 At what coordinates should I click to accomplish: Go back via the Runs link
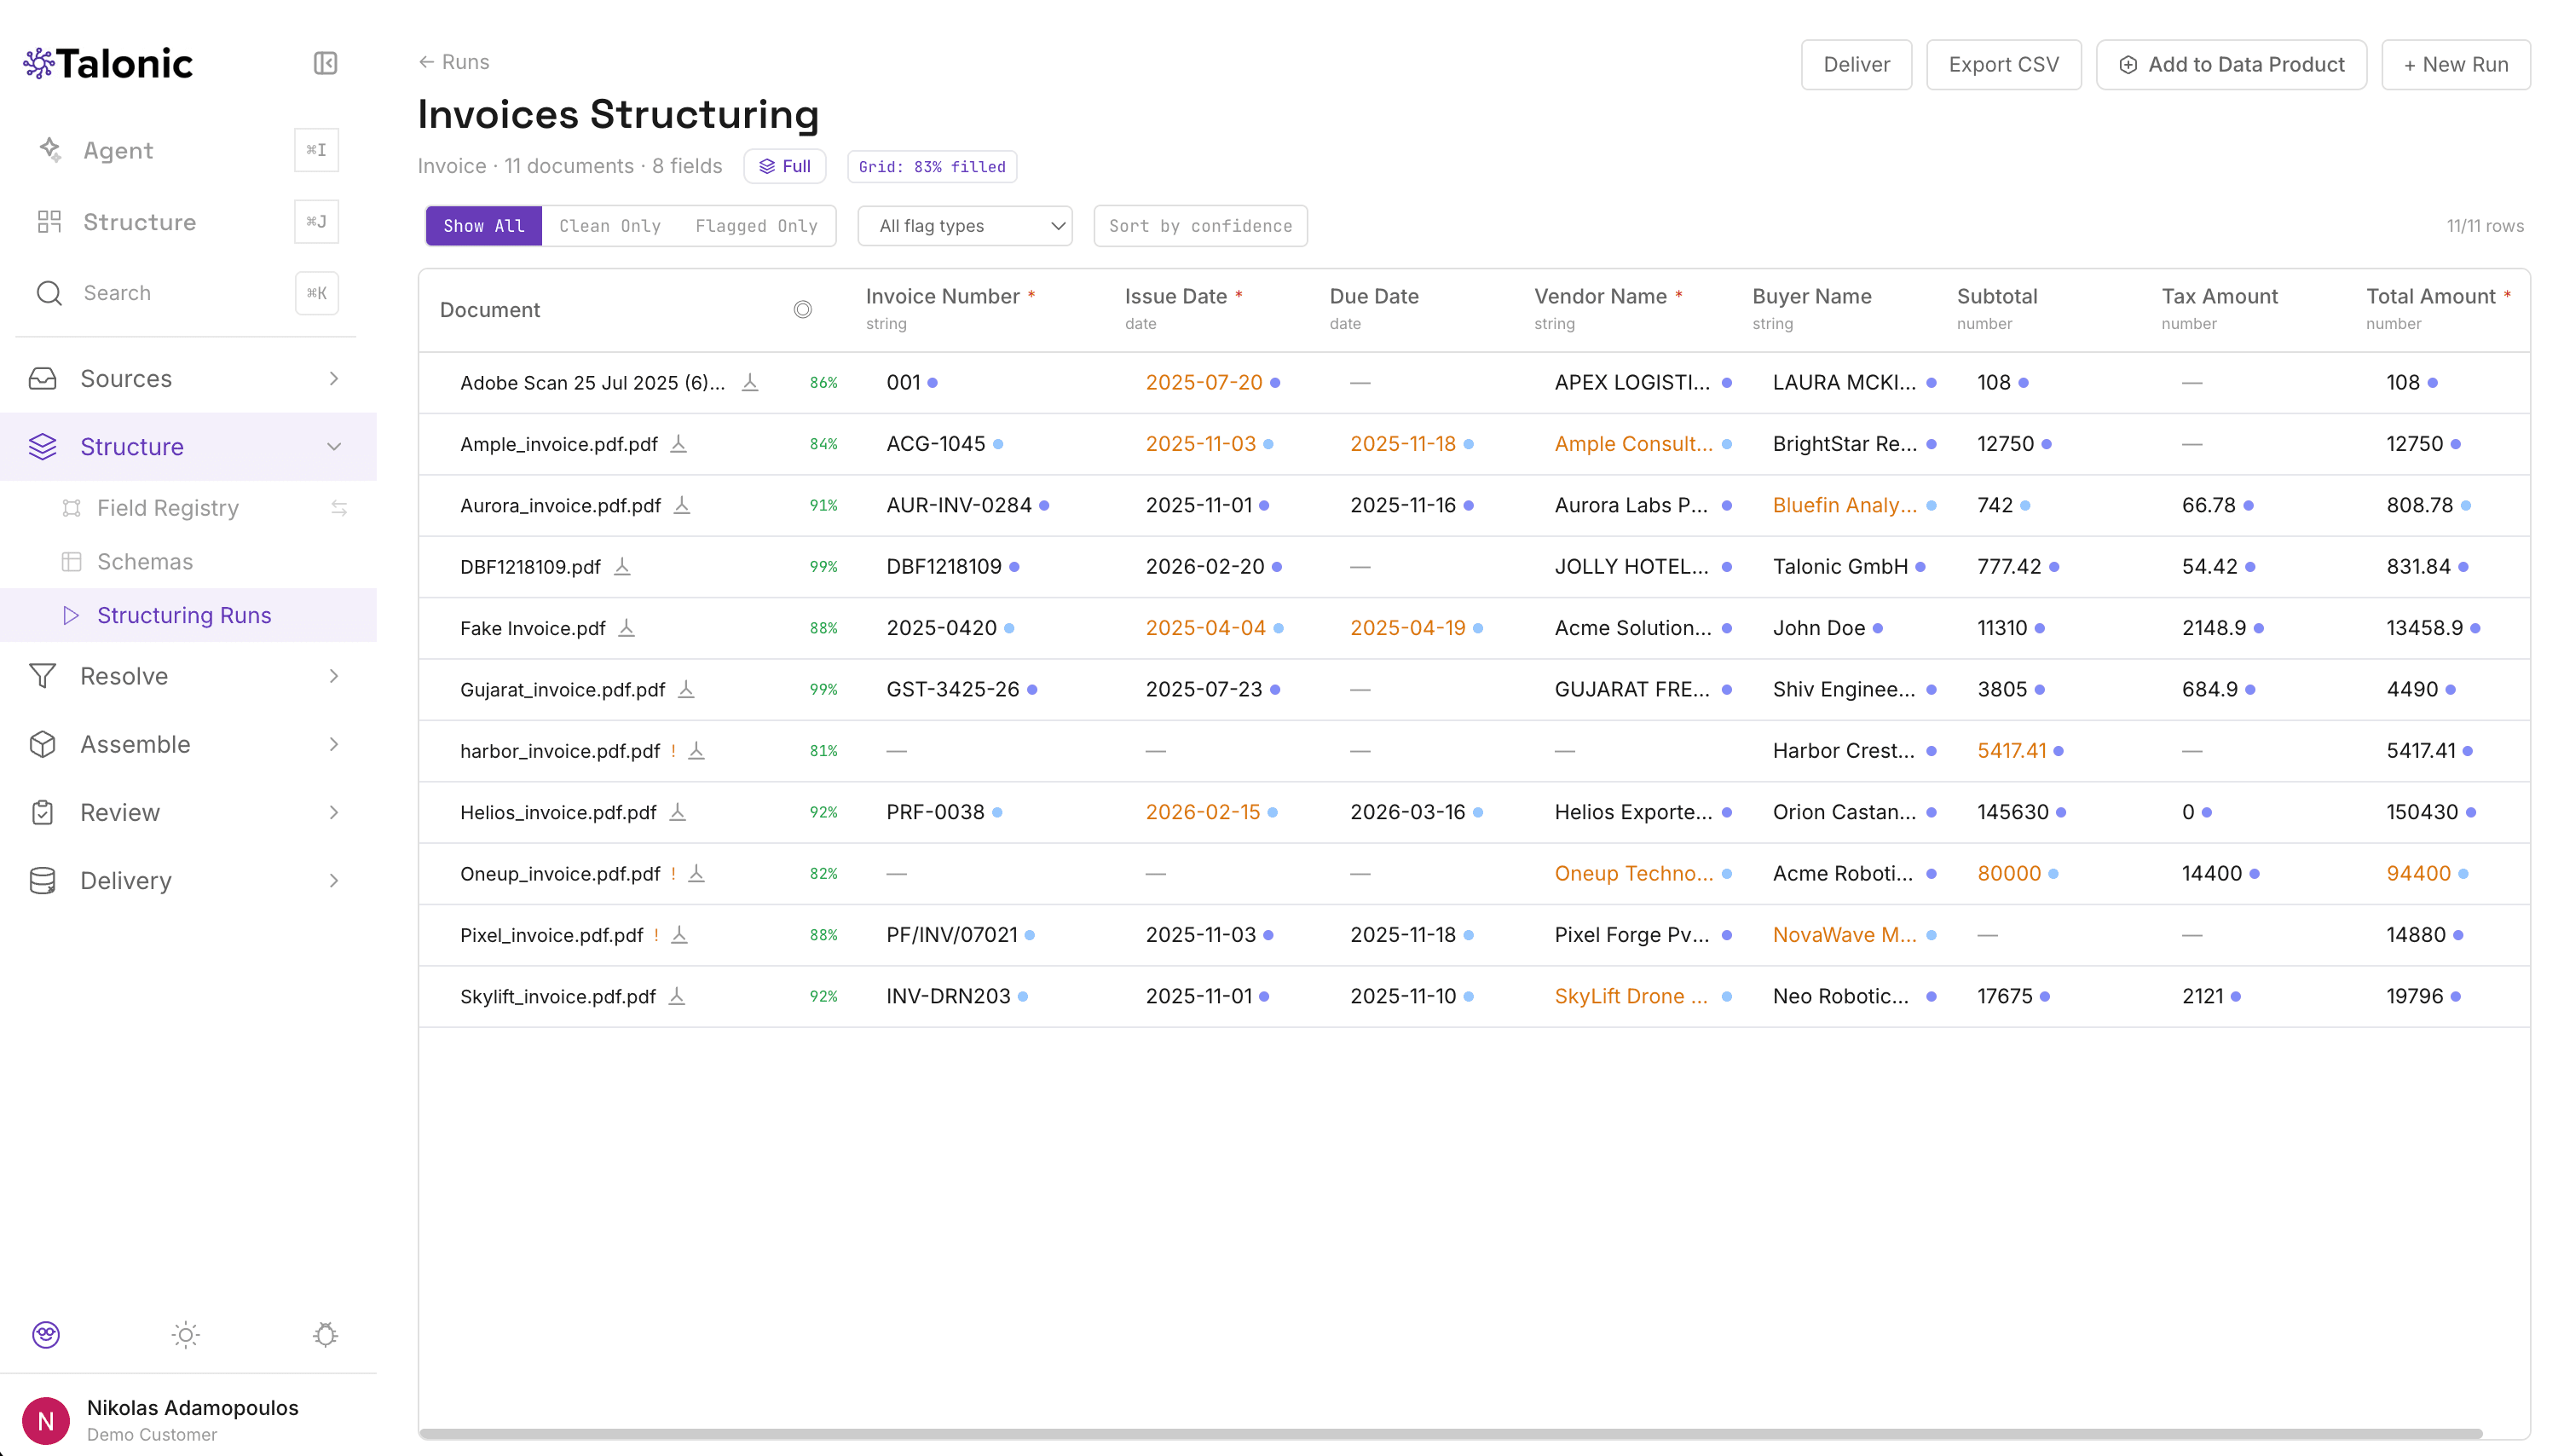[x=453, y=62]
